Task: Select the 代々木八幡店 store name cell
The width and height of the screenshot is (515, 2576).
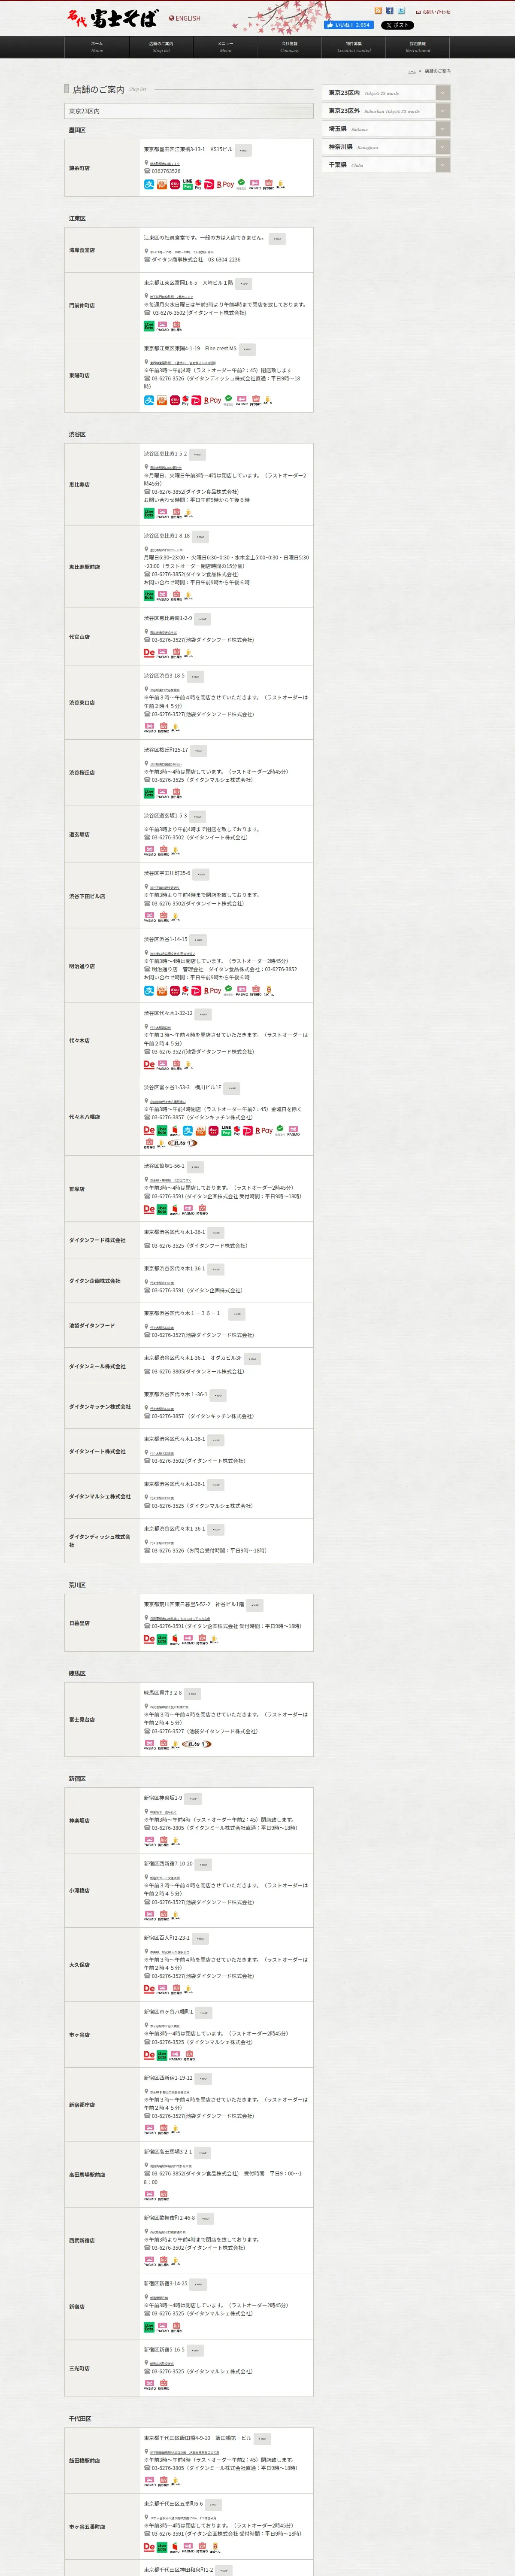Action: pyautogui.click(x=102, y=1117)
